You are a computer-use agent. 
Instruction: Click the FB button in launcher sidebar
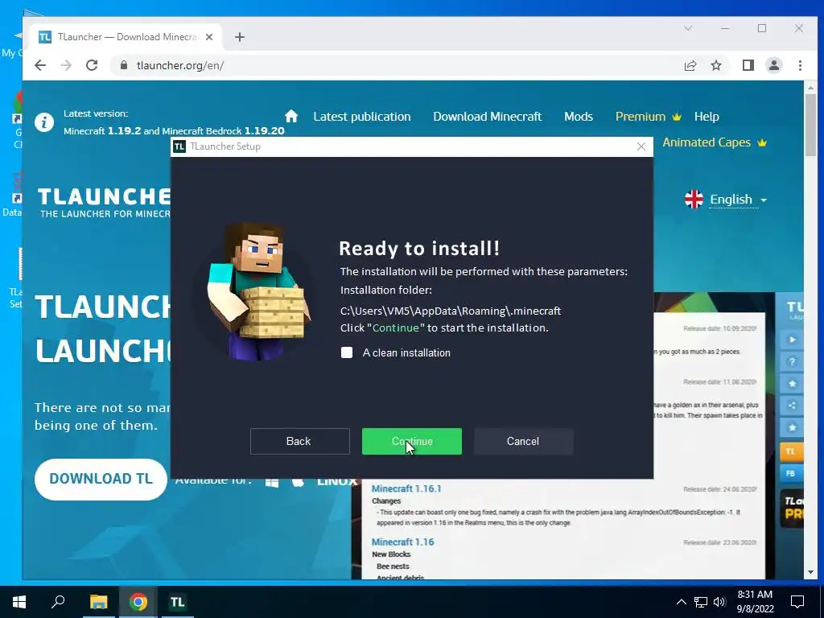pyautogui.click(x=792, y=473)
